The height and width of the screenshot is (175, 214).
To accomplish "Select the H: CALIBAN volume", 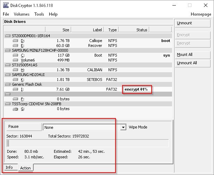I will 88,70.
